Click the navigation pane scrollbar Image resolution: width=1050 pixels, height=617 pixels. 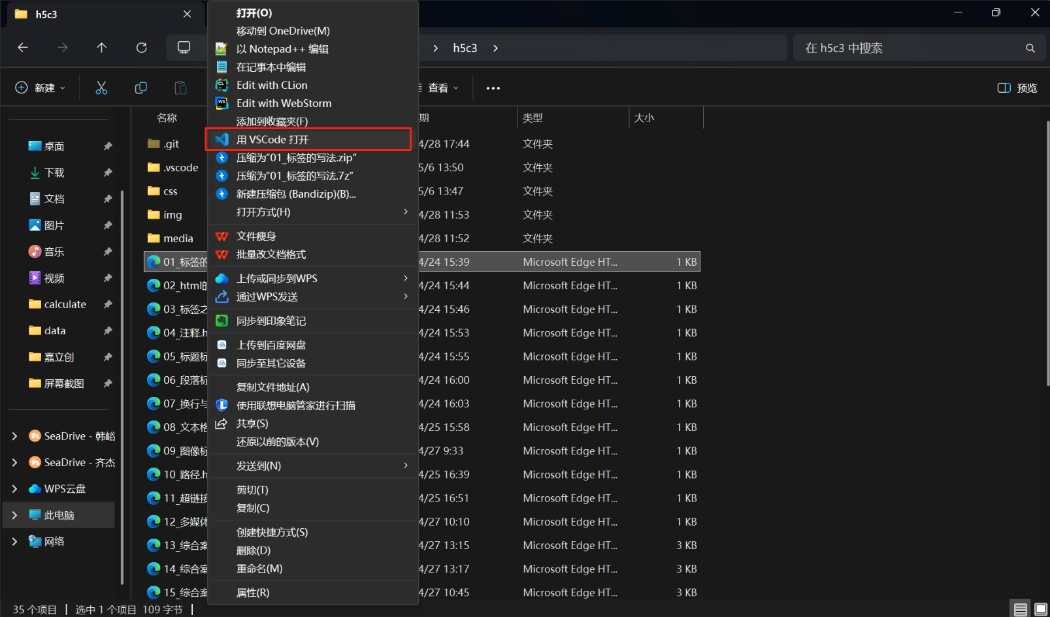[122, 387]
